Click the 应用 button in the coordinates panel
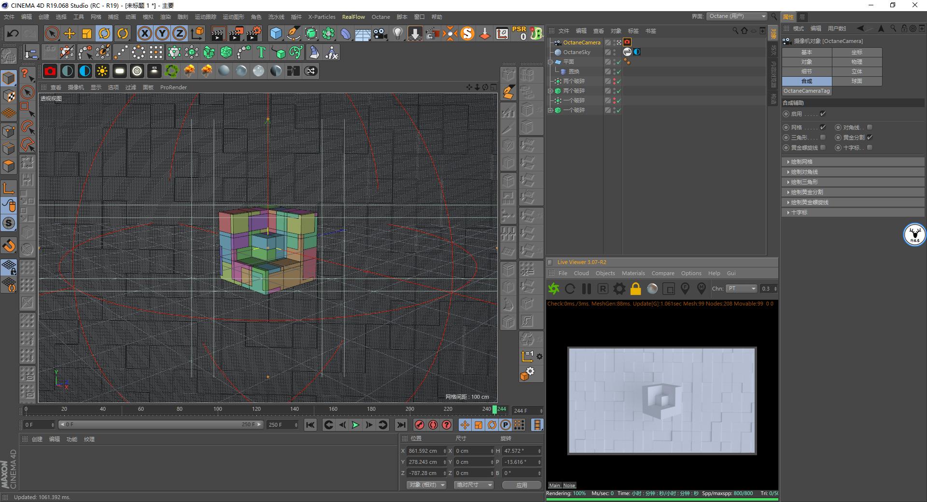This screenshot has width=927, height=502. 521,485
